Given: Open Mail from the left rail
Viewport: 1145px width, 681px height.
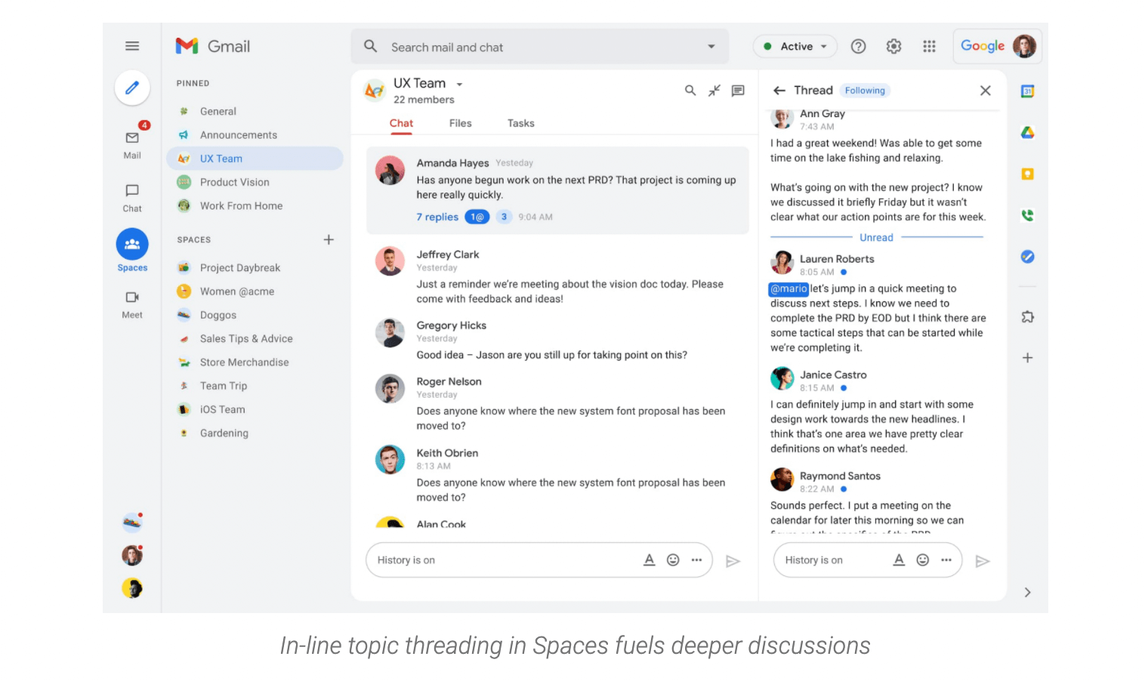Looking at the screenshot, I should pyautogui.click(x=132, y=143).
